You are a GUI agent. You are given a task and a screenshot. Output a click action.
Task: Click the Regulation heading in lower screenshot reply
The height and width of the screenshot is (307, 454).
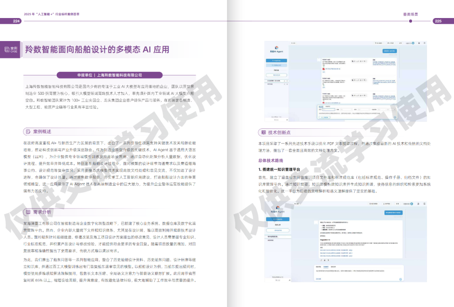(x=325, y=240)
